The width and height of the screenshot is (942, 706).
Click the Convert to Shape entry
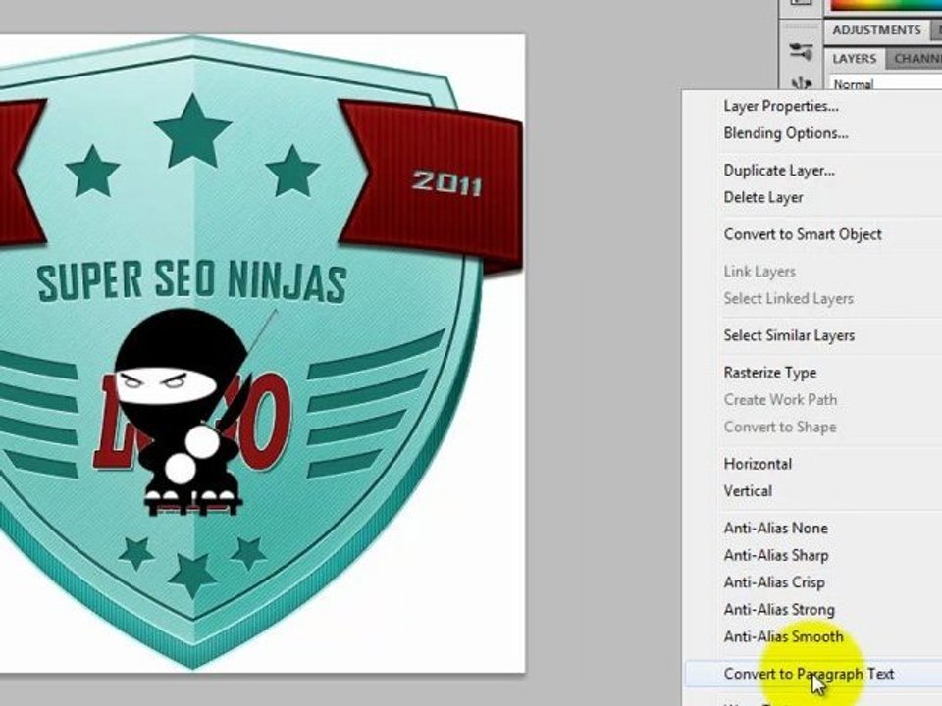point(780,427)
